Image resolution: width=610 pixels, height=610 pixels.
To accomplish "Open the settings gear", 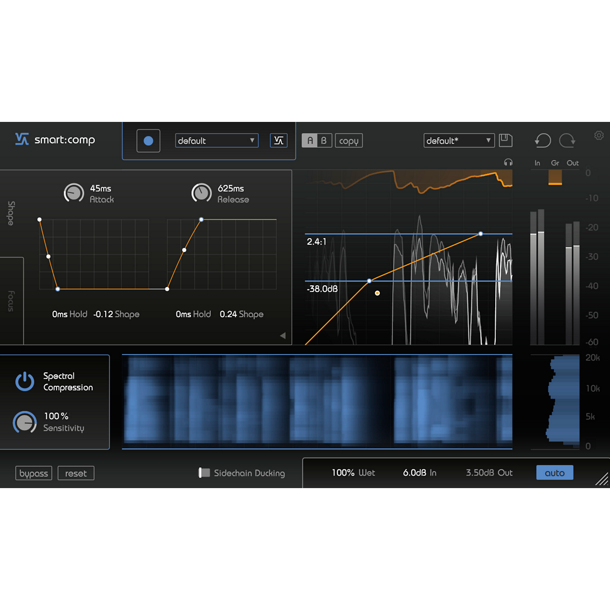I will click(x=598, y=136).
